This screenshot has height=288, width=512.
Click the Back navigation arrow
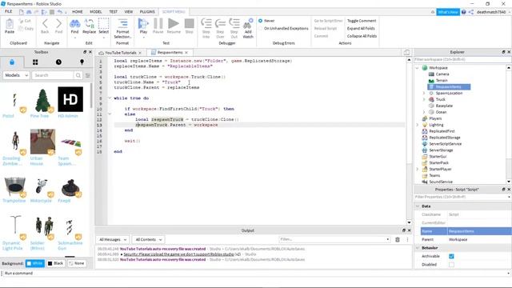pos(45,23)
